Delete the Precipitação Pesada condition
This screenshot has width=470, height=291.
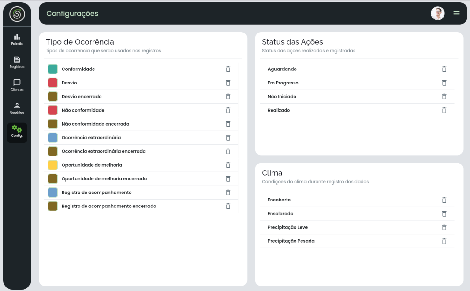click(444, 241)
